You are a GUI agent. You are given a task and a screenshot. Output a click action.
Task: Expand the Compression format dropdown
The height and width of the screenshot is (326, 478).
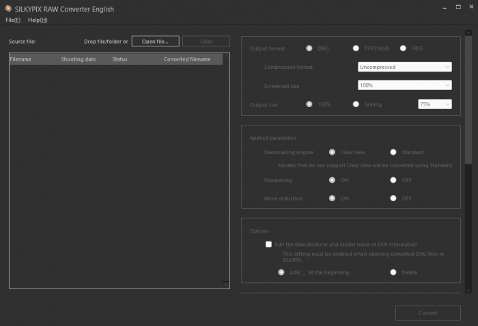point(404,67)
